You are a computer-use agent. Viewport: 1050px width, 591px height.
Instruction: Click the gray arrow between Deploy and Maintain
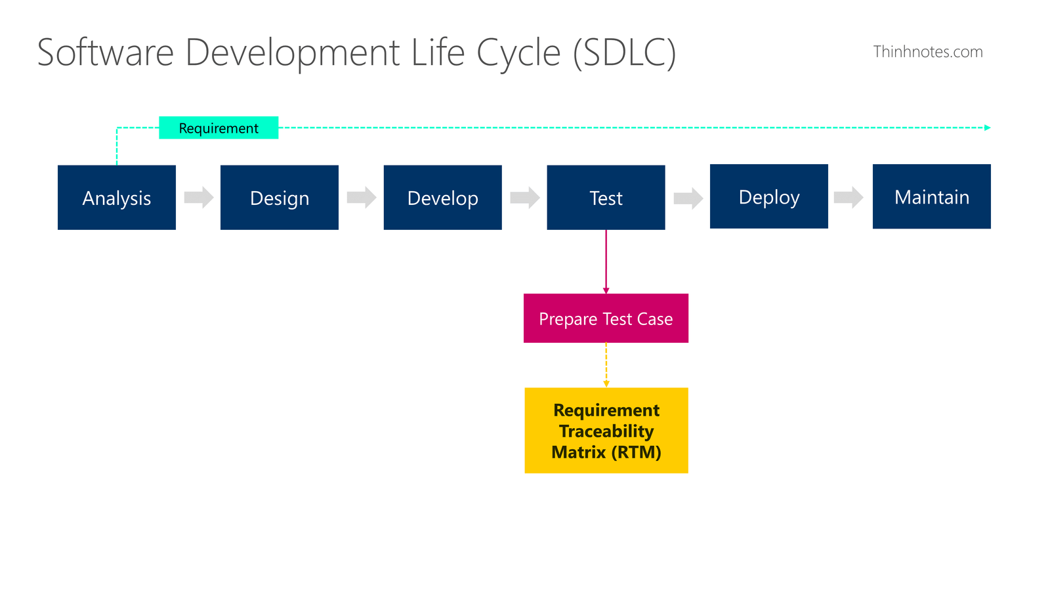pos(849,197)
